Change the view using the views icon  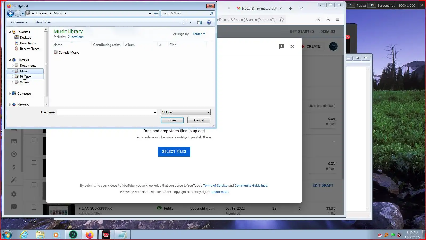pyautogui.click(x=185, y=22)
